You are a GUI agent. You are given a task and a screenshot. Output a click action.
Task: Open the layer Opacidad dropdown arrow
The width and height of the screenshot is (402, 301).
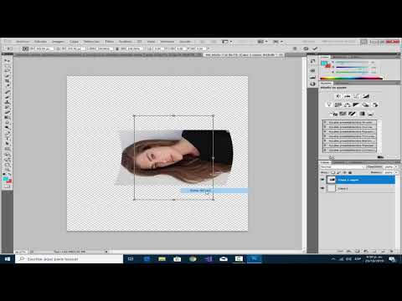tap(396, 166)
